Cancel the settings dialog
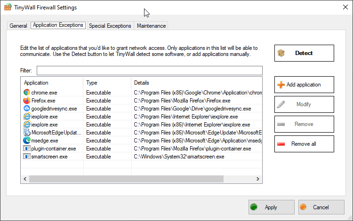This screenshot has width=353, height=221. tap(321, 207)
